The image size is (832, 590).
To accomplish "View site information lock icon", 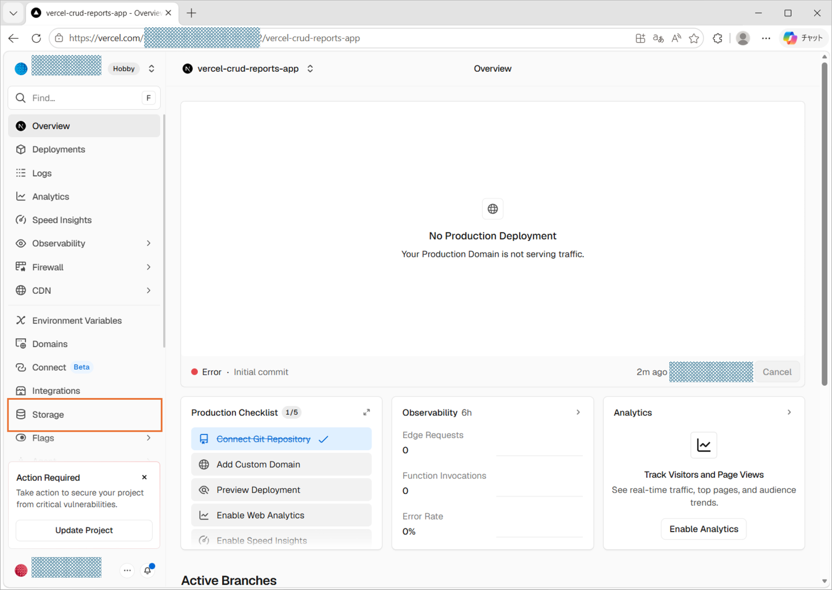I will [x=59, y=38].
